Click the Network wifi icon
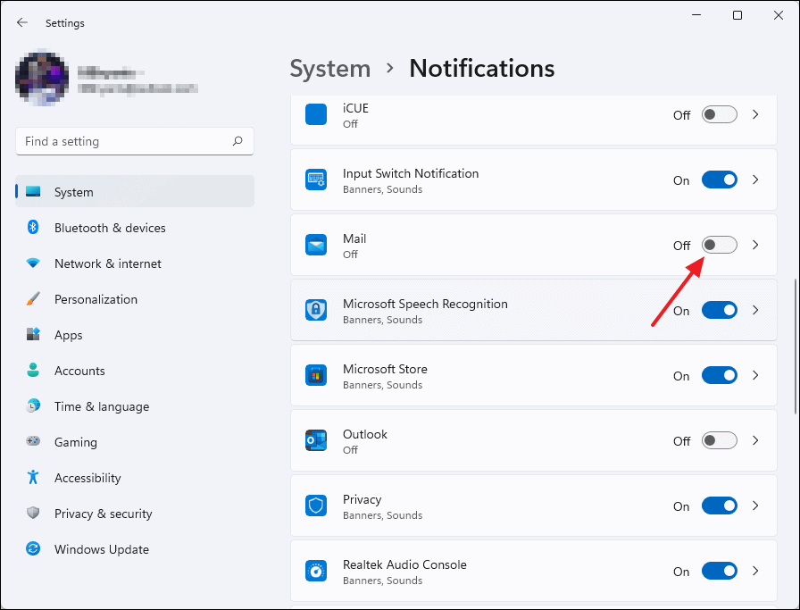This screenshot has height=610, width=800. click(x=33, y=263)
